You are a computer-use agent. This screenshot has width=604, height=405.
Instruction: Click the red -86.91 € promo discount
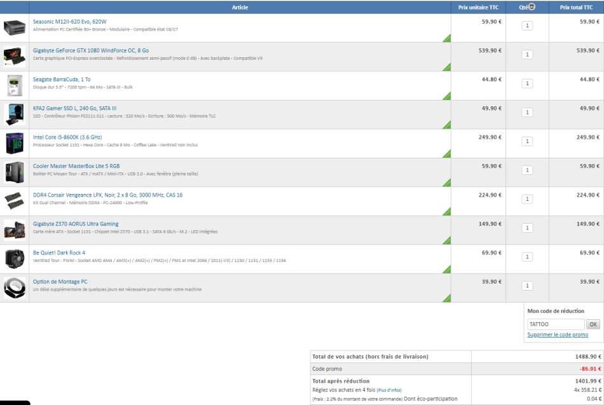pos(591,369)
